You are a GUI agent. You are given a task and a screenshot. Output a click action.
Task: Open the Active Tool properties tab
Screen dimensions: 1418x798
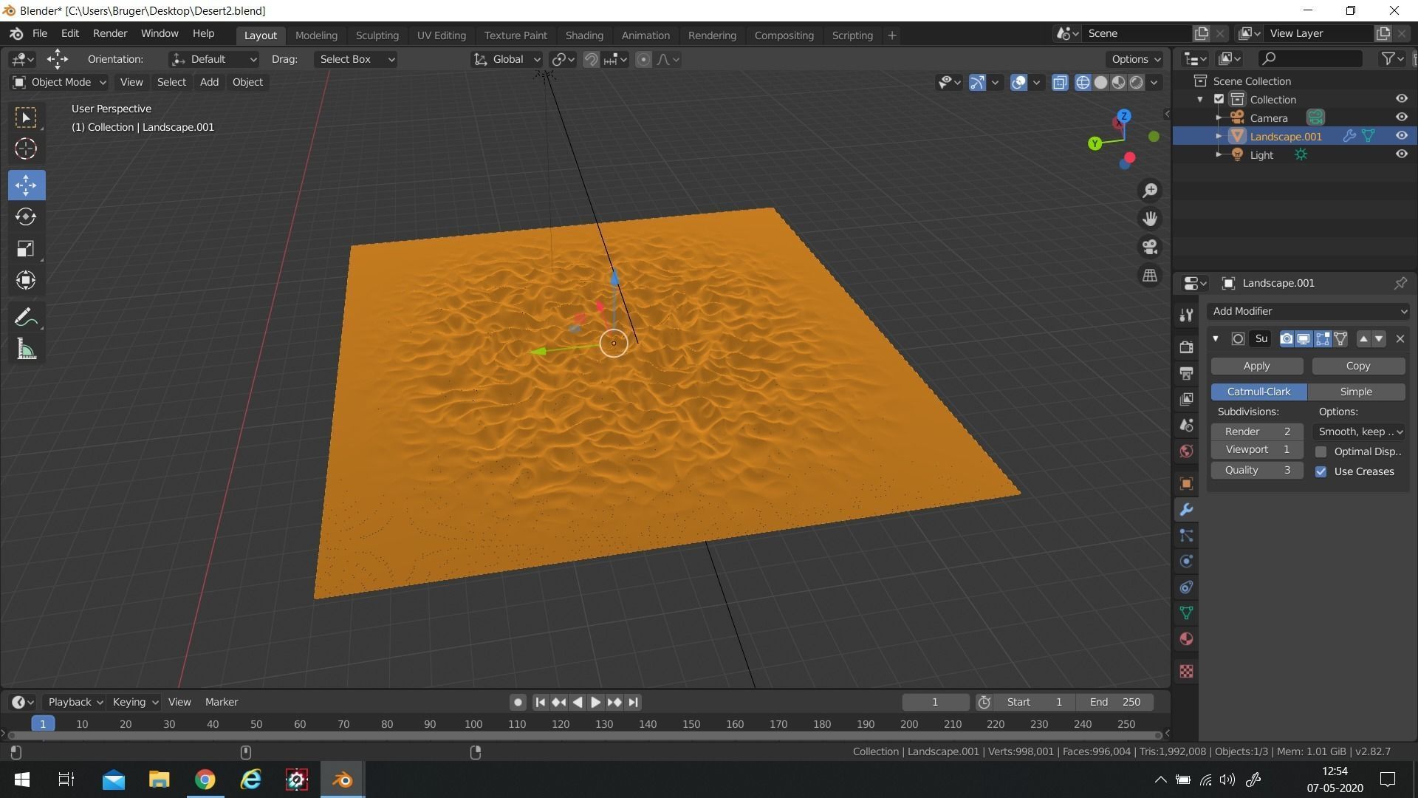[1186, 315]
